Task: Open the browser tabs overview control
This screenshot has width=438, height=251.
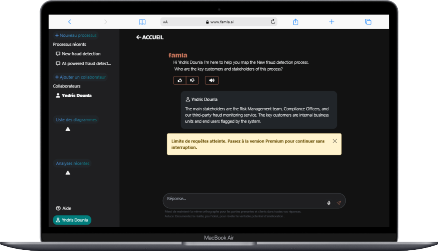Action: (368, 21)
